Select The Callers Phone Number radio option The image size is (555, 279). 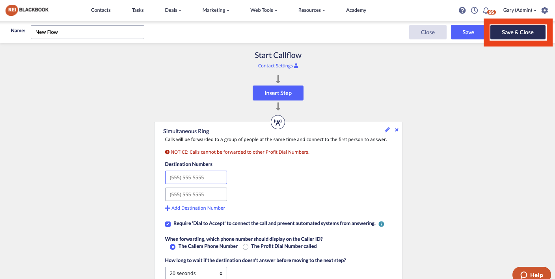(x=173, y=247)
